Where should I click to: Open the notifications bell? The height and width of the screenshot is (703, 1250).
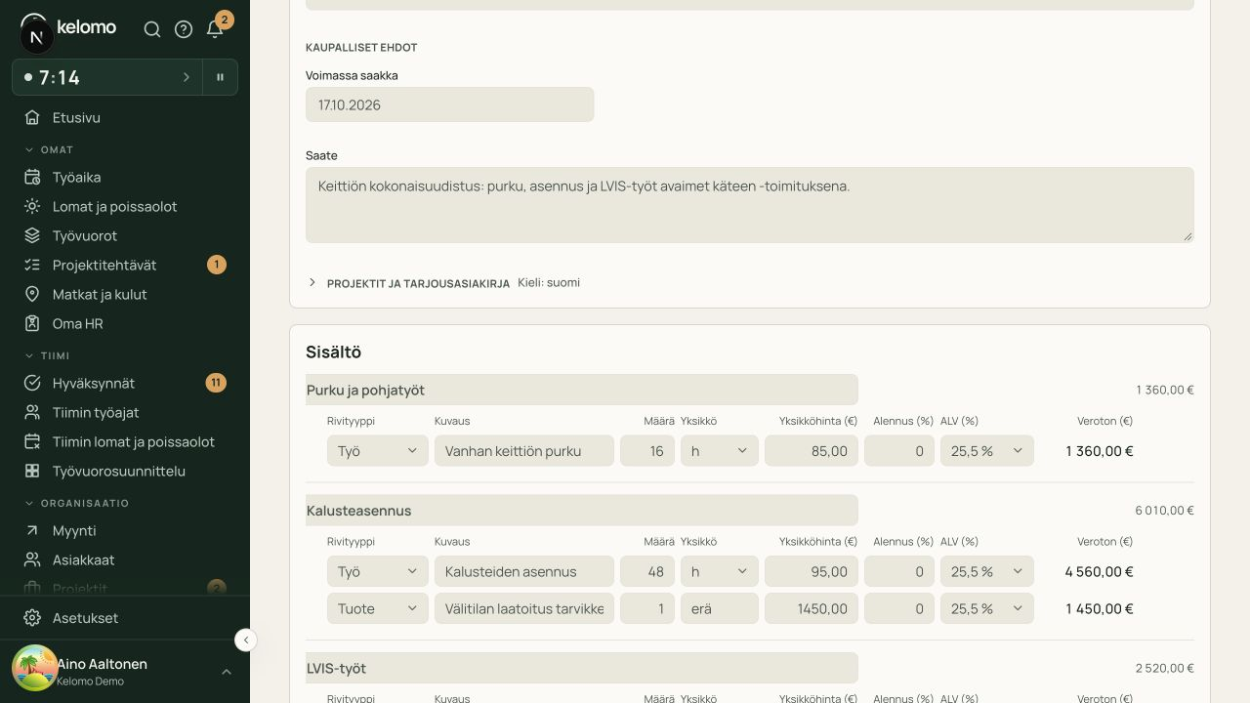point(215,29)
